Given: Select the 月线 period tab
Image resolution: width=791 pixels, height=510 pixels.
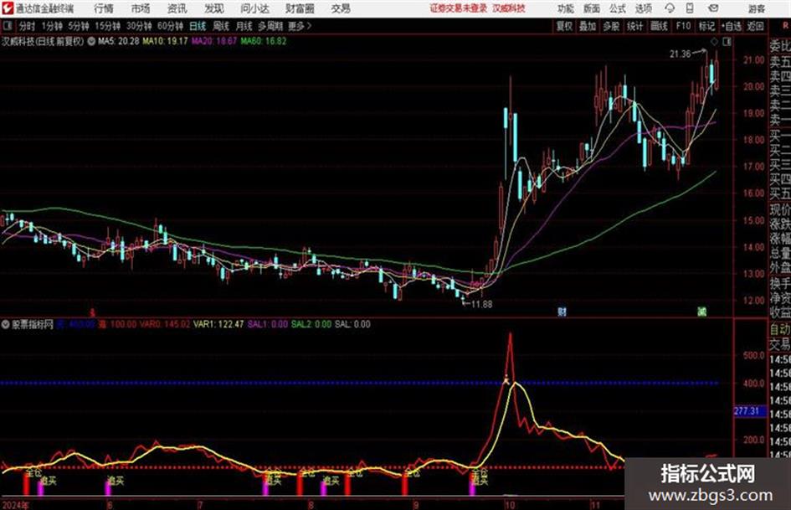Looking at the screenshot, I should click(x=244, y=26).
